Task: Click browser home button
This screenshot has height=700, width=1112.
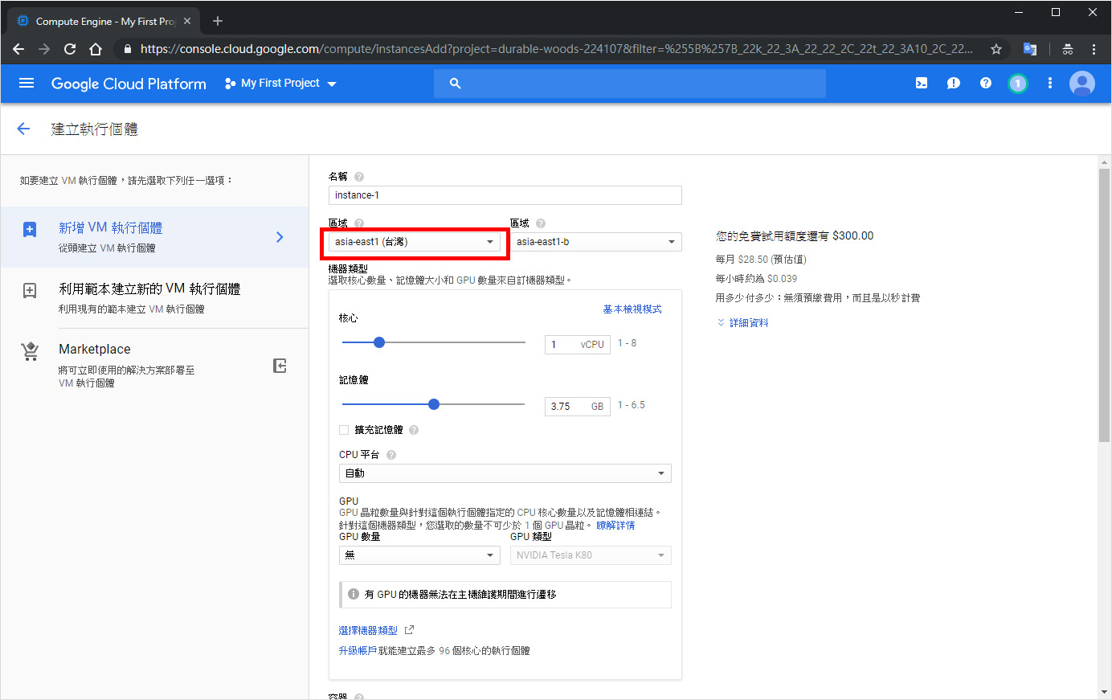Action: tap(96, 49)
